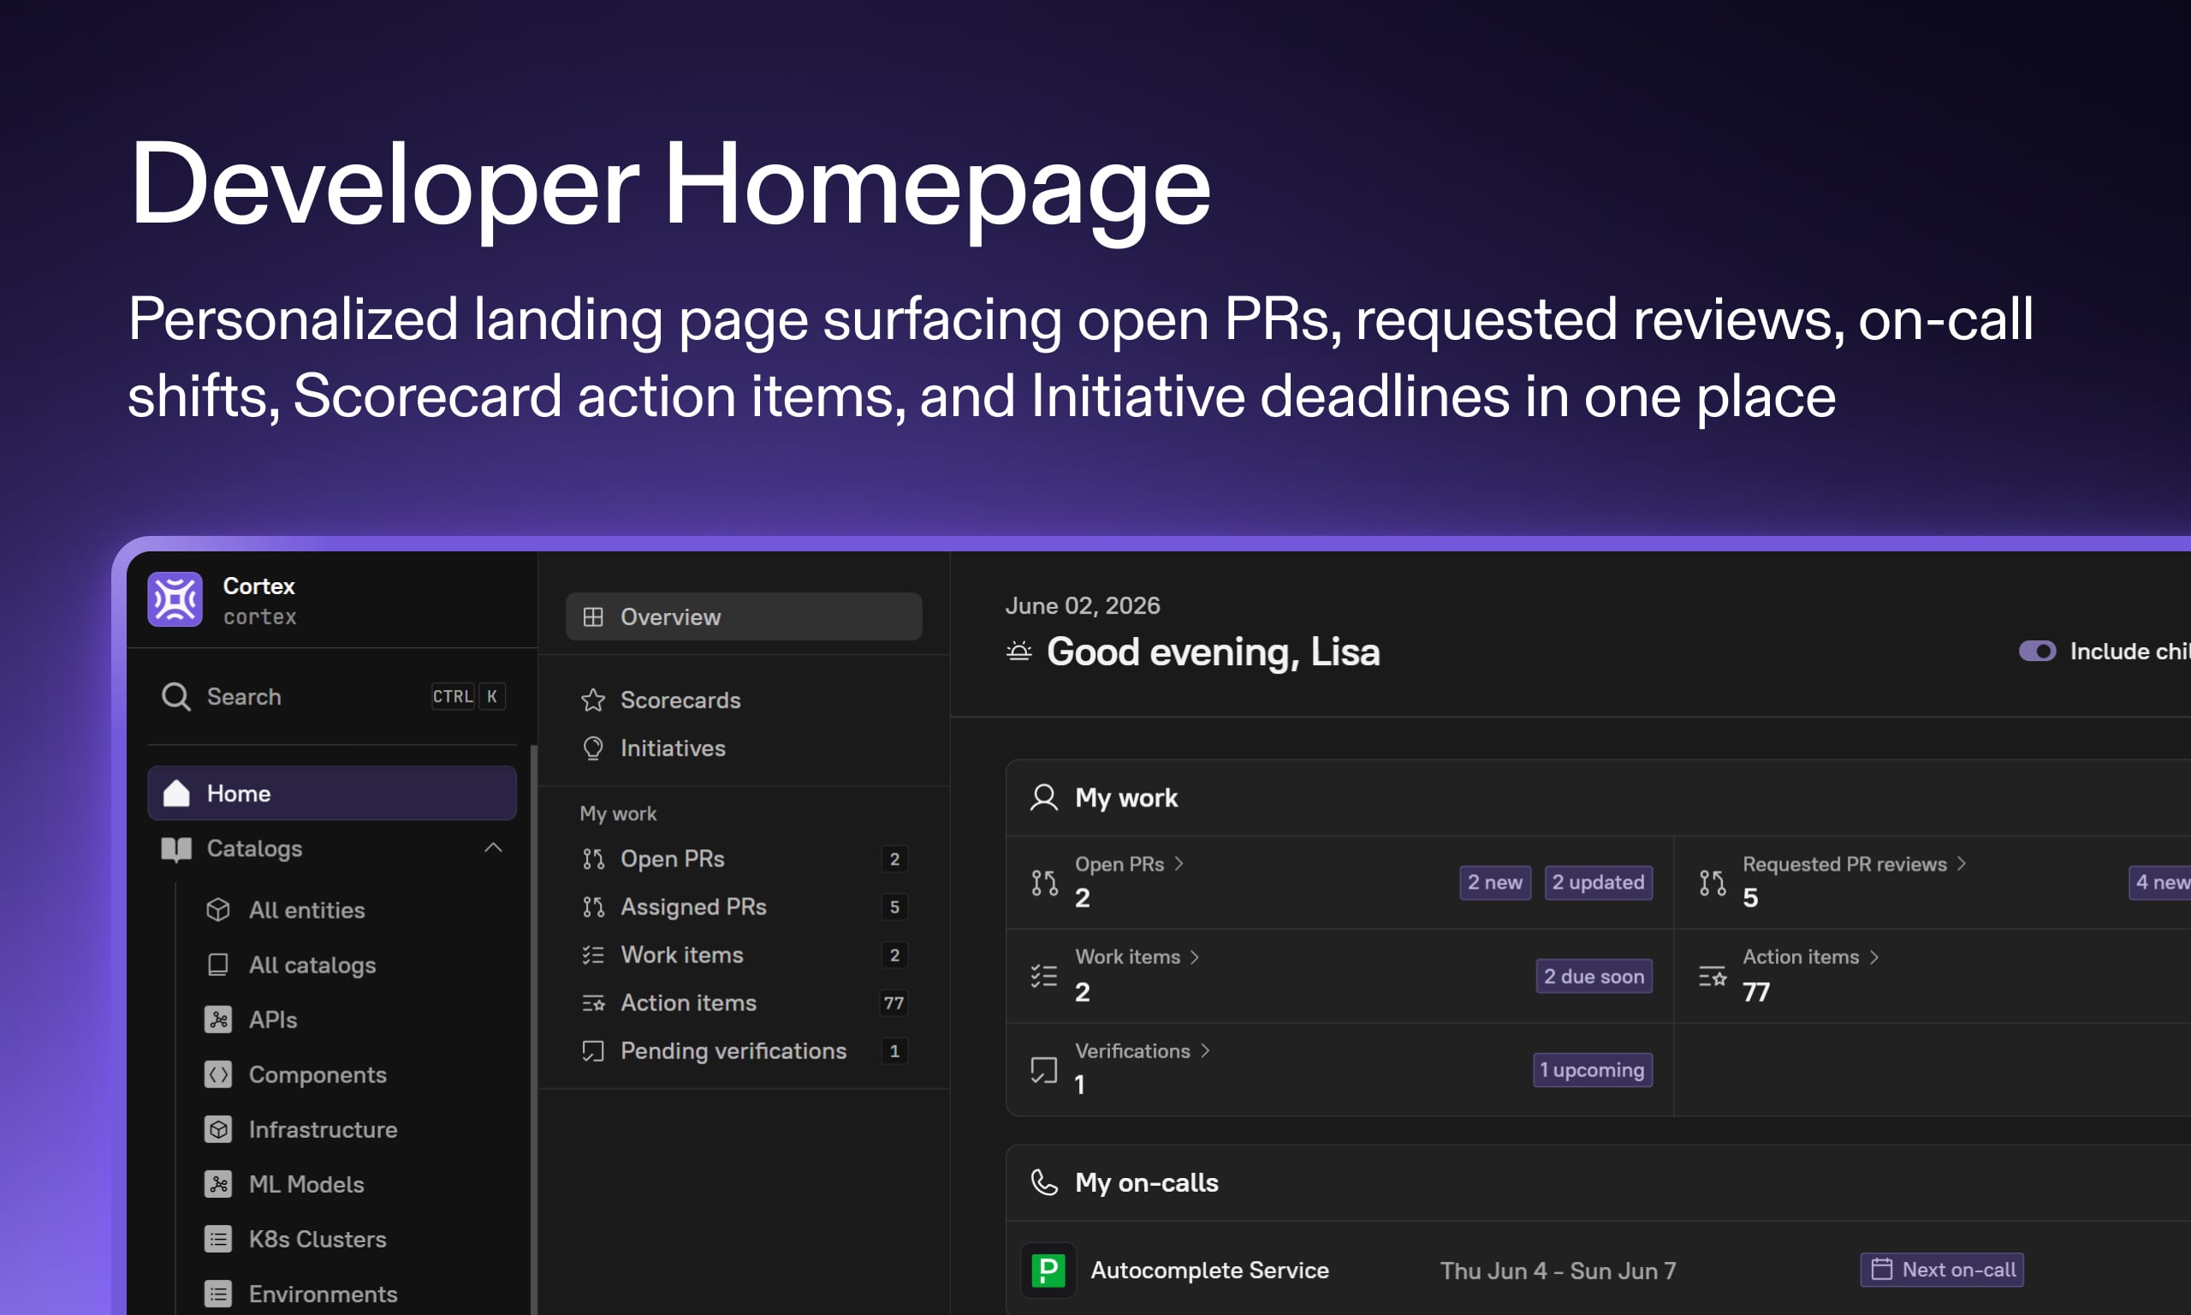Click the Pending verifications icon
The height and width of the screenshot is (1315, 2191).
(x=593, y=1051)
